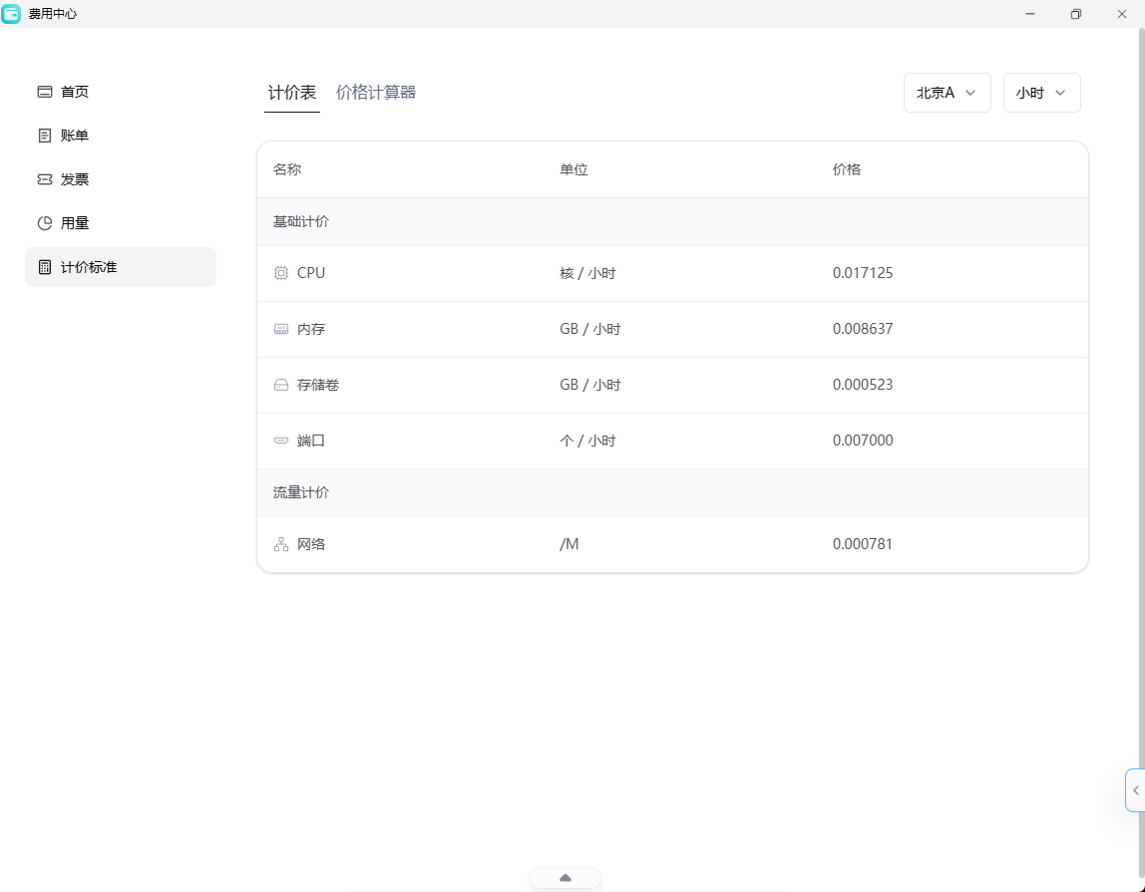The image size is (1145, 892).
Task: Select the 发票 menu label
Action: pyautogui.click(x=75, y=179)
